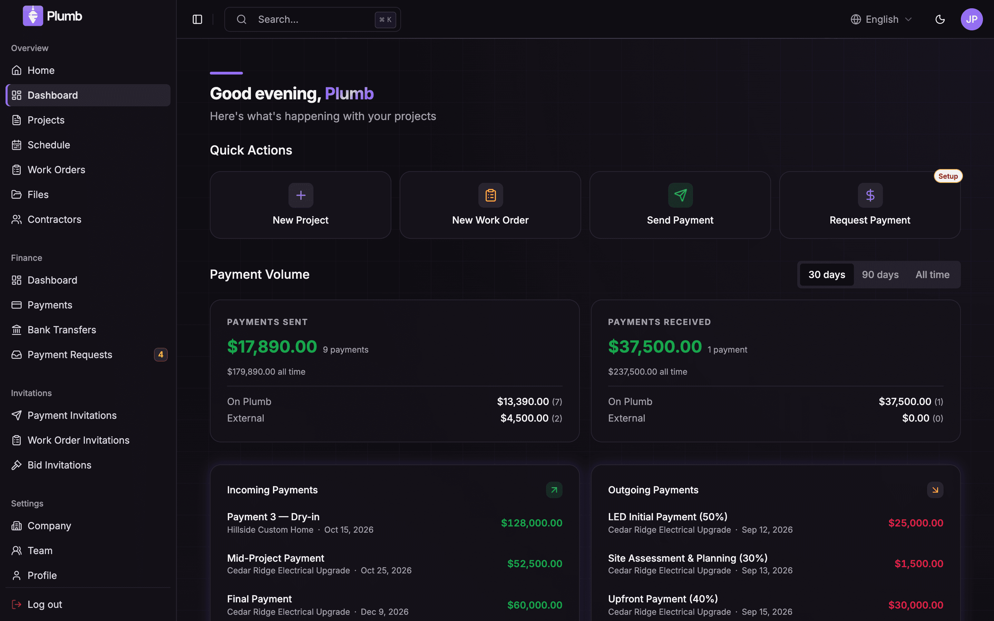
Task: Click the $179,890.00 all time text
Action: 266,372
